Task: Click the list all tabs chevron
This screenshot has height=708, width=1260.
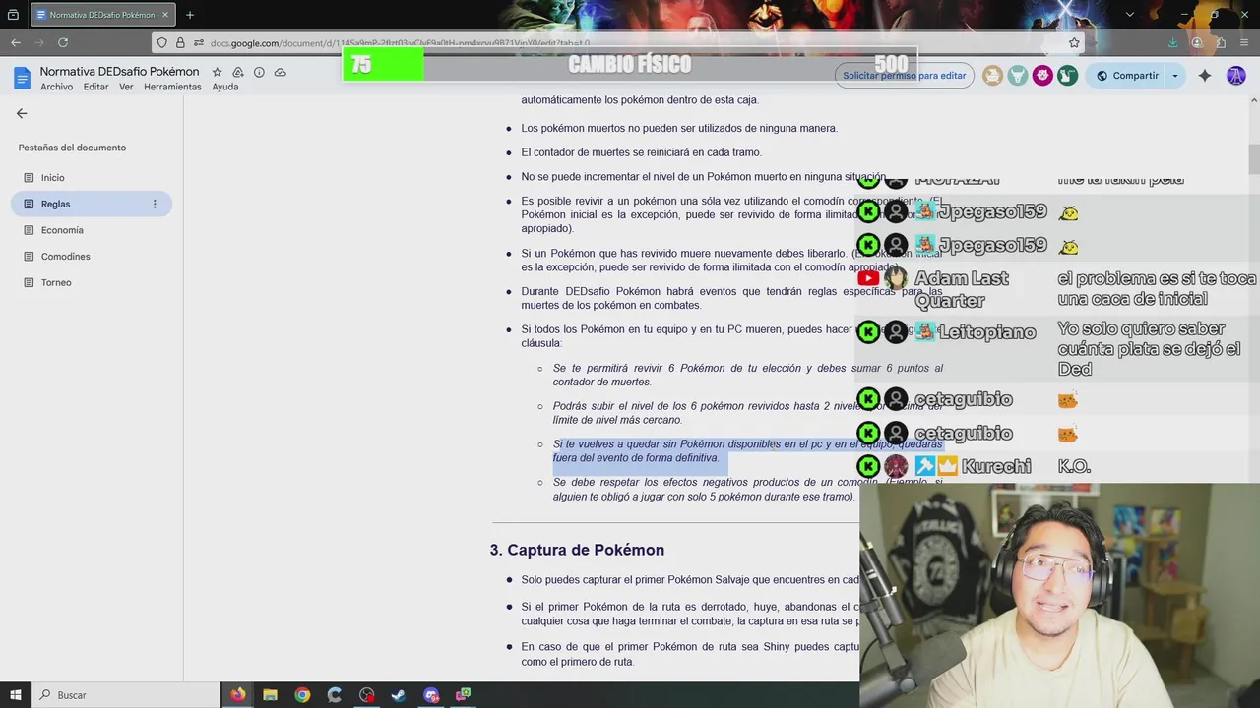Action: (1129, 15)
